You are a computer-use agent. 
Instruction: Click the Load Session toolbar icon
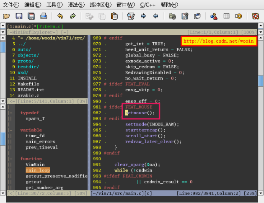[x=172, y=16]
